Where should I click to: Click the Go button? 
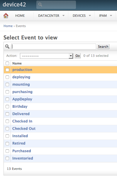tap(77, 56)
